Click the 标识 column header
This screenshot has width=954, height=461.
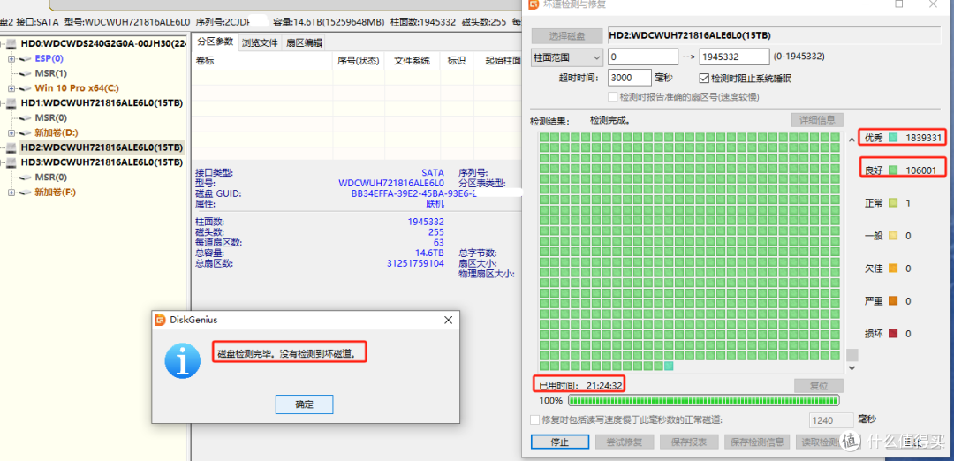tap(457, 61)
